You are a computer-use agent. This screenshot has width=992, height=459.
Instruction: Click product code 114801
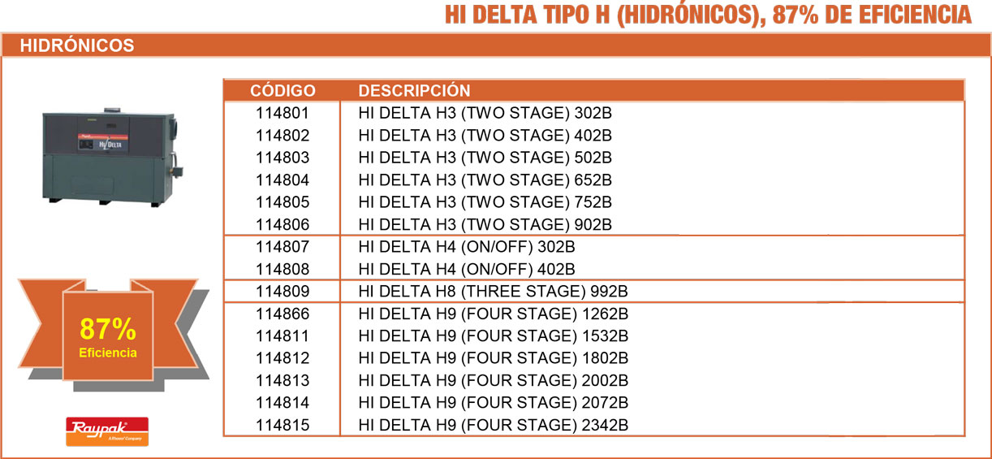point(283,113)
